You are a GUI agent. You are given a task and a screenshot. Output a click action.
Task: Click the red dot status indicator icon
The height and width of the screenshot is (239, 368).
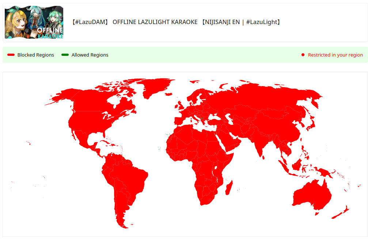[x=303, y=55]
